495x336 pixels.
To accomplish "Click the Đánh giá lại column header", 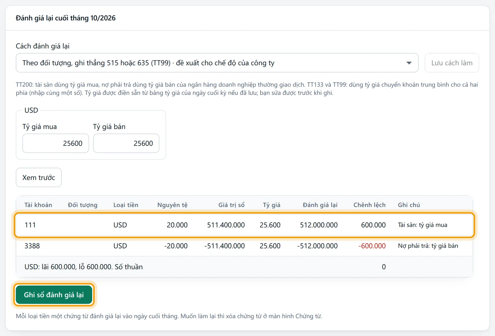I will (320, 205).
